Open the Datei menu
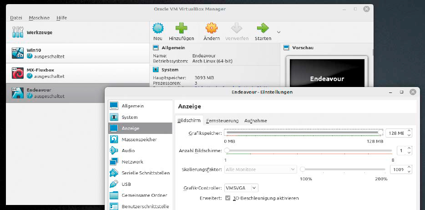Image resolution: width=425 pixels, height=210 pixels. pyautogui.click(x=16, y=18)
